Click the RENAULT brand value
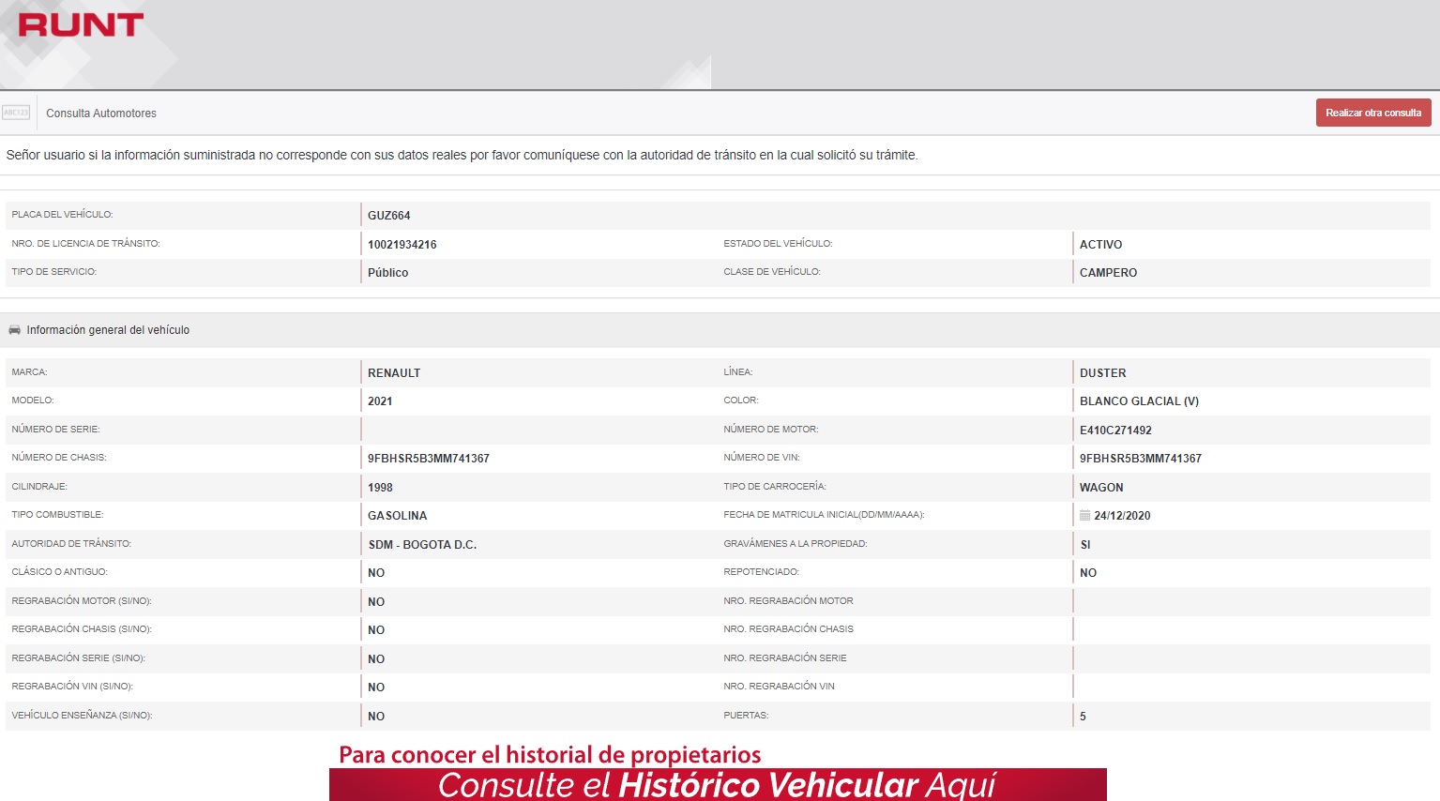Image resolution: width=1440 pixels, height=801 pixels. 394,373
